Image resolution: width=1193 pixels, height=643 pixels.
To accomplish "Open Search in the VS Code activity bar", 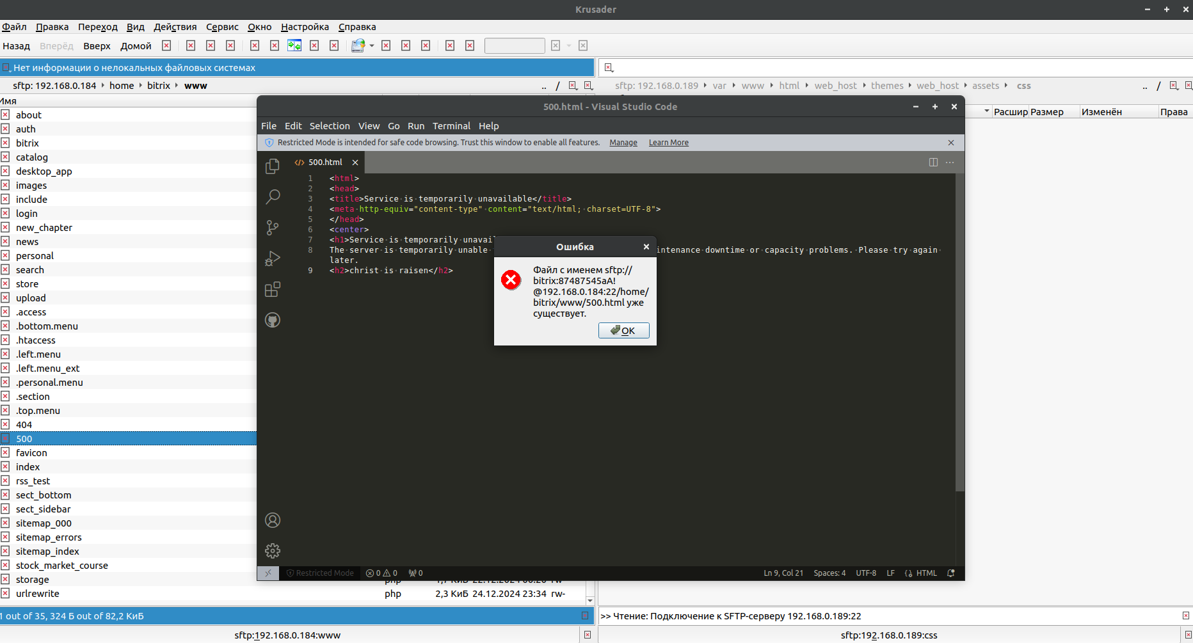I will [273, 196].
